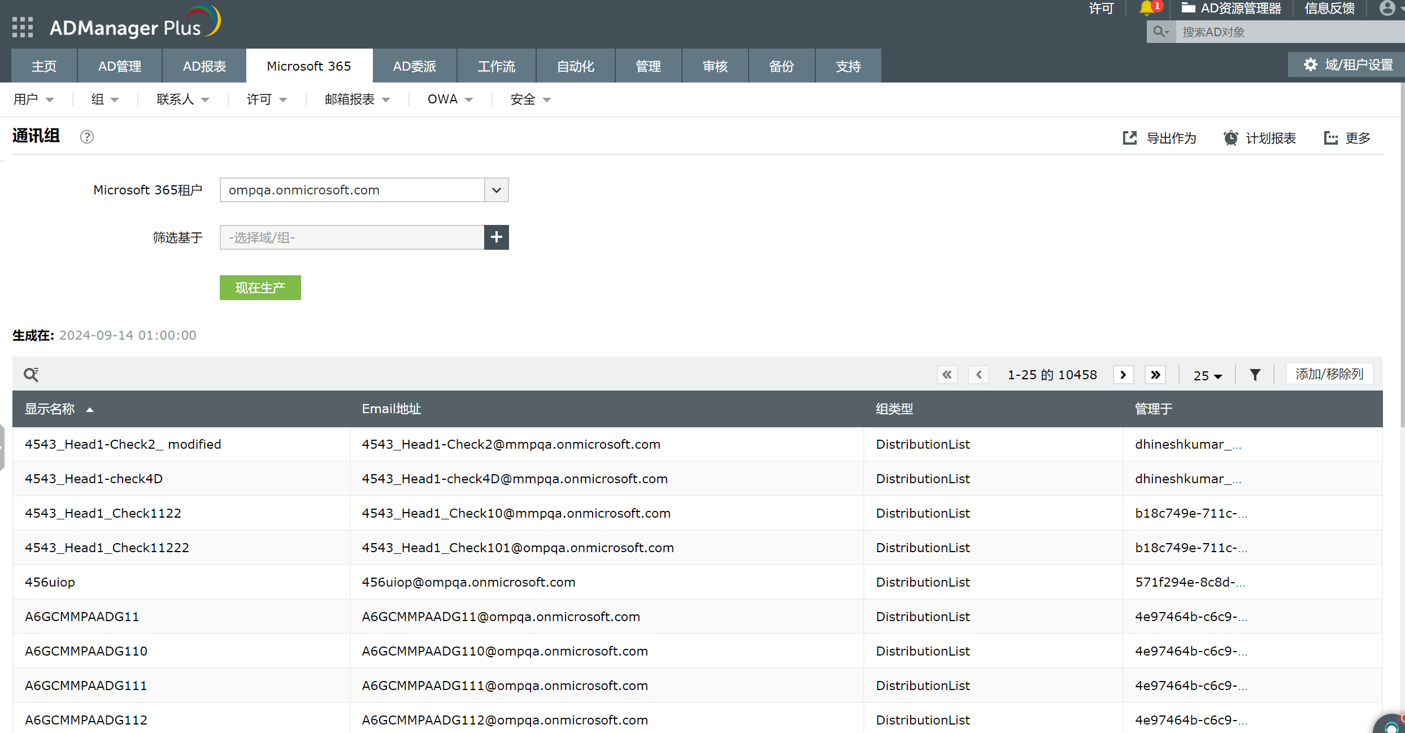Open the filter funnel icon
The height and width of the screenshot is (733, 1405).
[1255, 375]
